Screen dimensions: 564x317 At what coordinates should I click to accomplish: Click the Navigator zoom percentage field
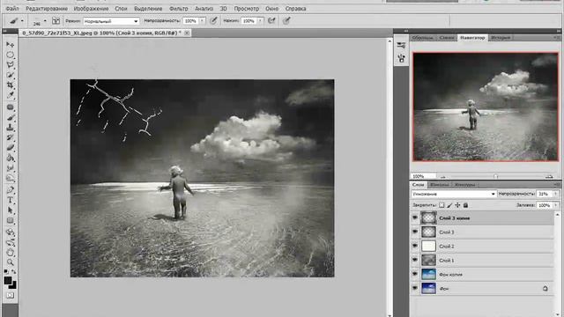click(x=424, y=176)
